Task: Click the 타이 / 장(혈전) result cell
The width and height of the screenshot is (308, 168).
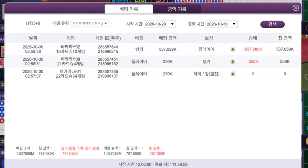Action: [207, 74]
